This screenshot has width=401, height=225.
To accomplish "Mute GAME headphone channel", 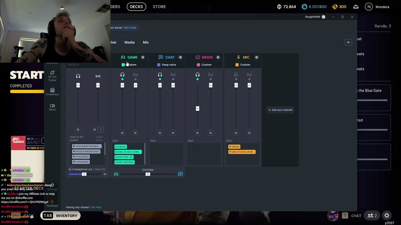I will click(122, 133).
